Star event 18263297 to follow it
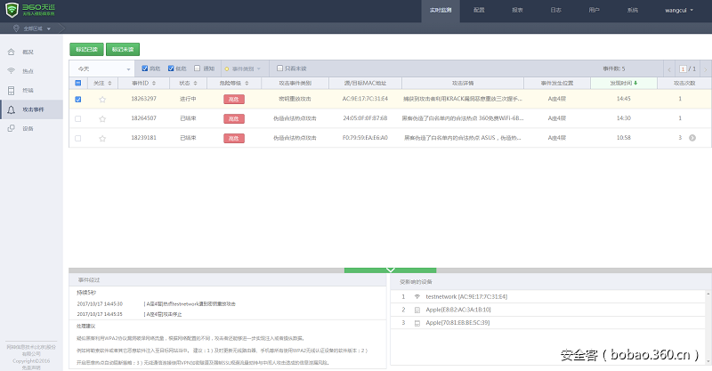Viewport: 712px width, 371px height. click(x=102, y=99)
